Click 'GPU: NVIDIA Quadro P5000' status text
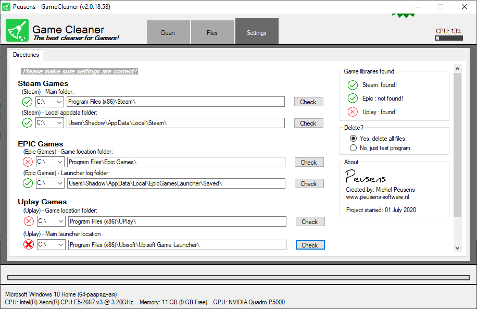 (249, 302)
